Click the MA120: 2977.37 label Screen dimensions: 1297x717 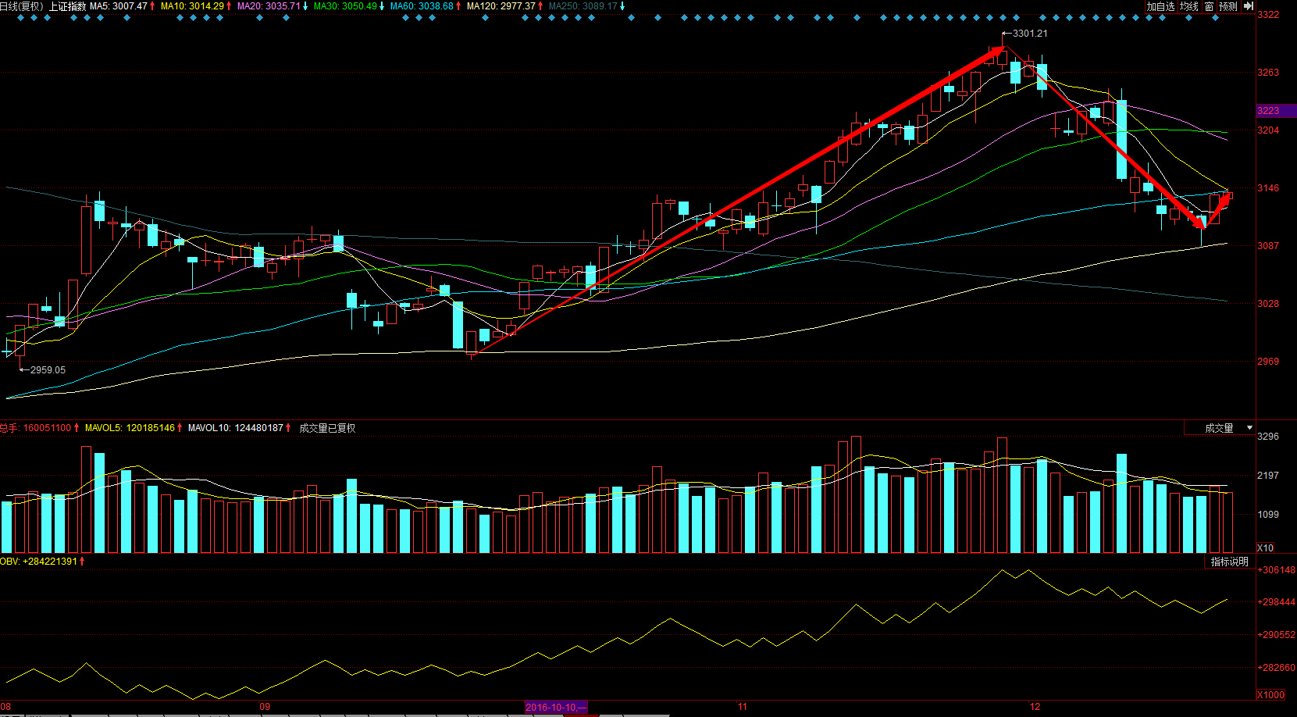(x=501, y=6)
